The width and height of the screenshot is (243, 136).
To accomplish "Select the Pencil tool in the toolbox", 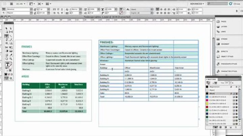I will pyautogui.click(x=11, y=40).
